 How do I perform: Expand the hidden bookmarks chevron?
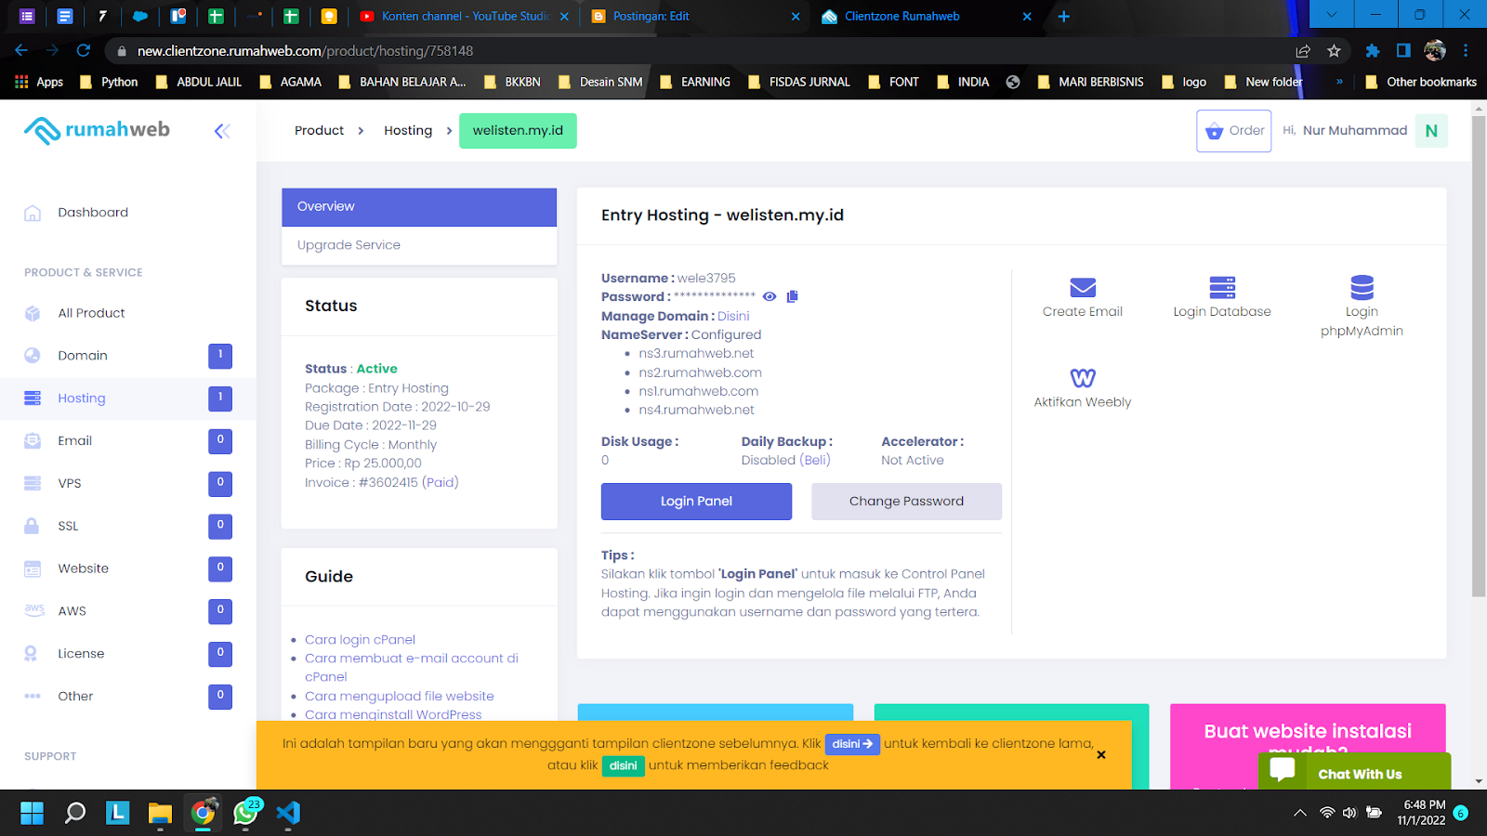pyautogui.click(x=1339, y=83)
